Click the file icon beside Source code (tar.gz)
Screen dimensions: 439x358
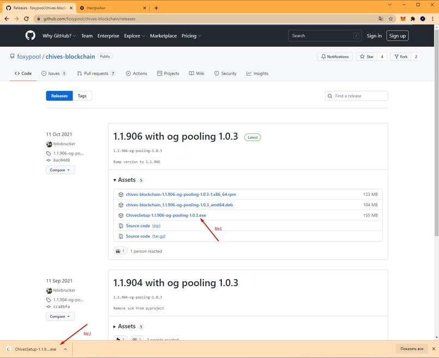pyautogui.click(x=121, y=237)
